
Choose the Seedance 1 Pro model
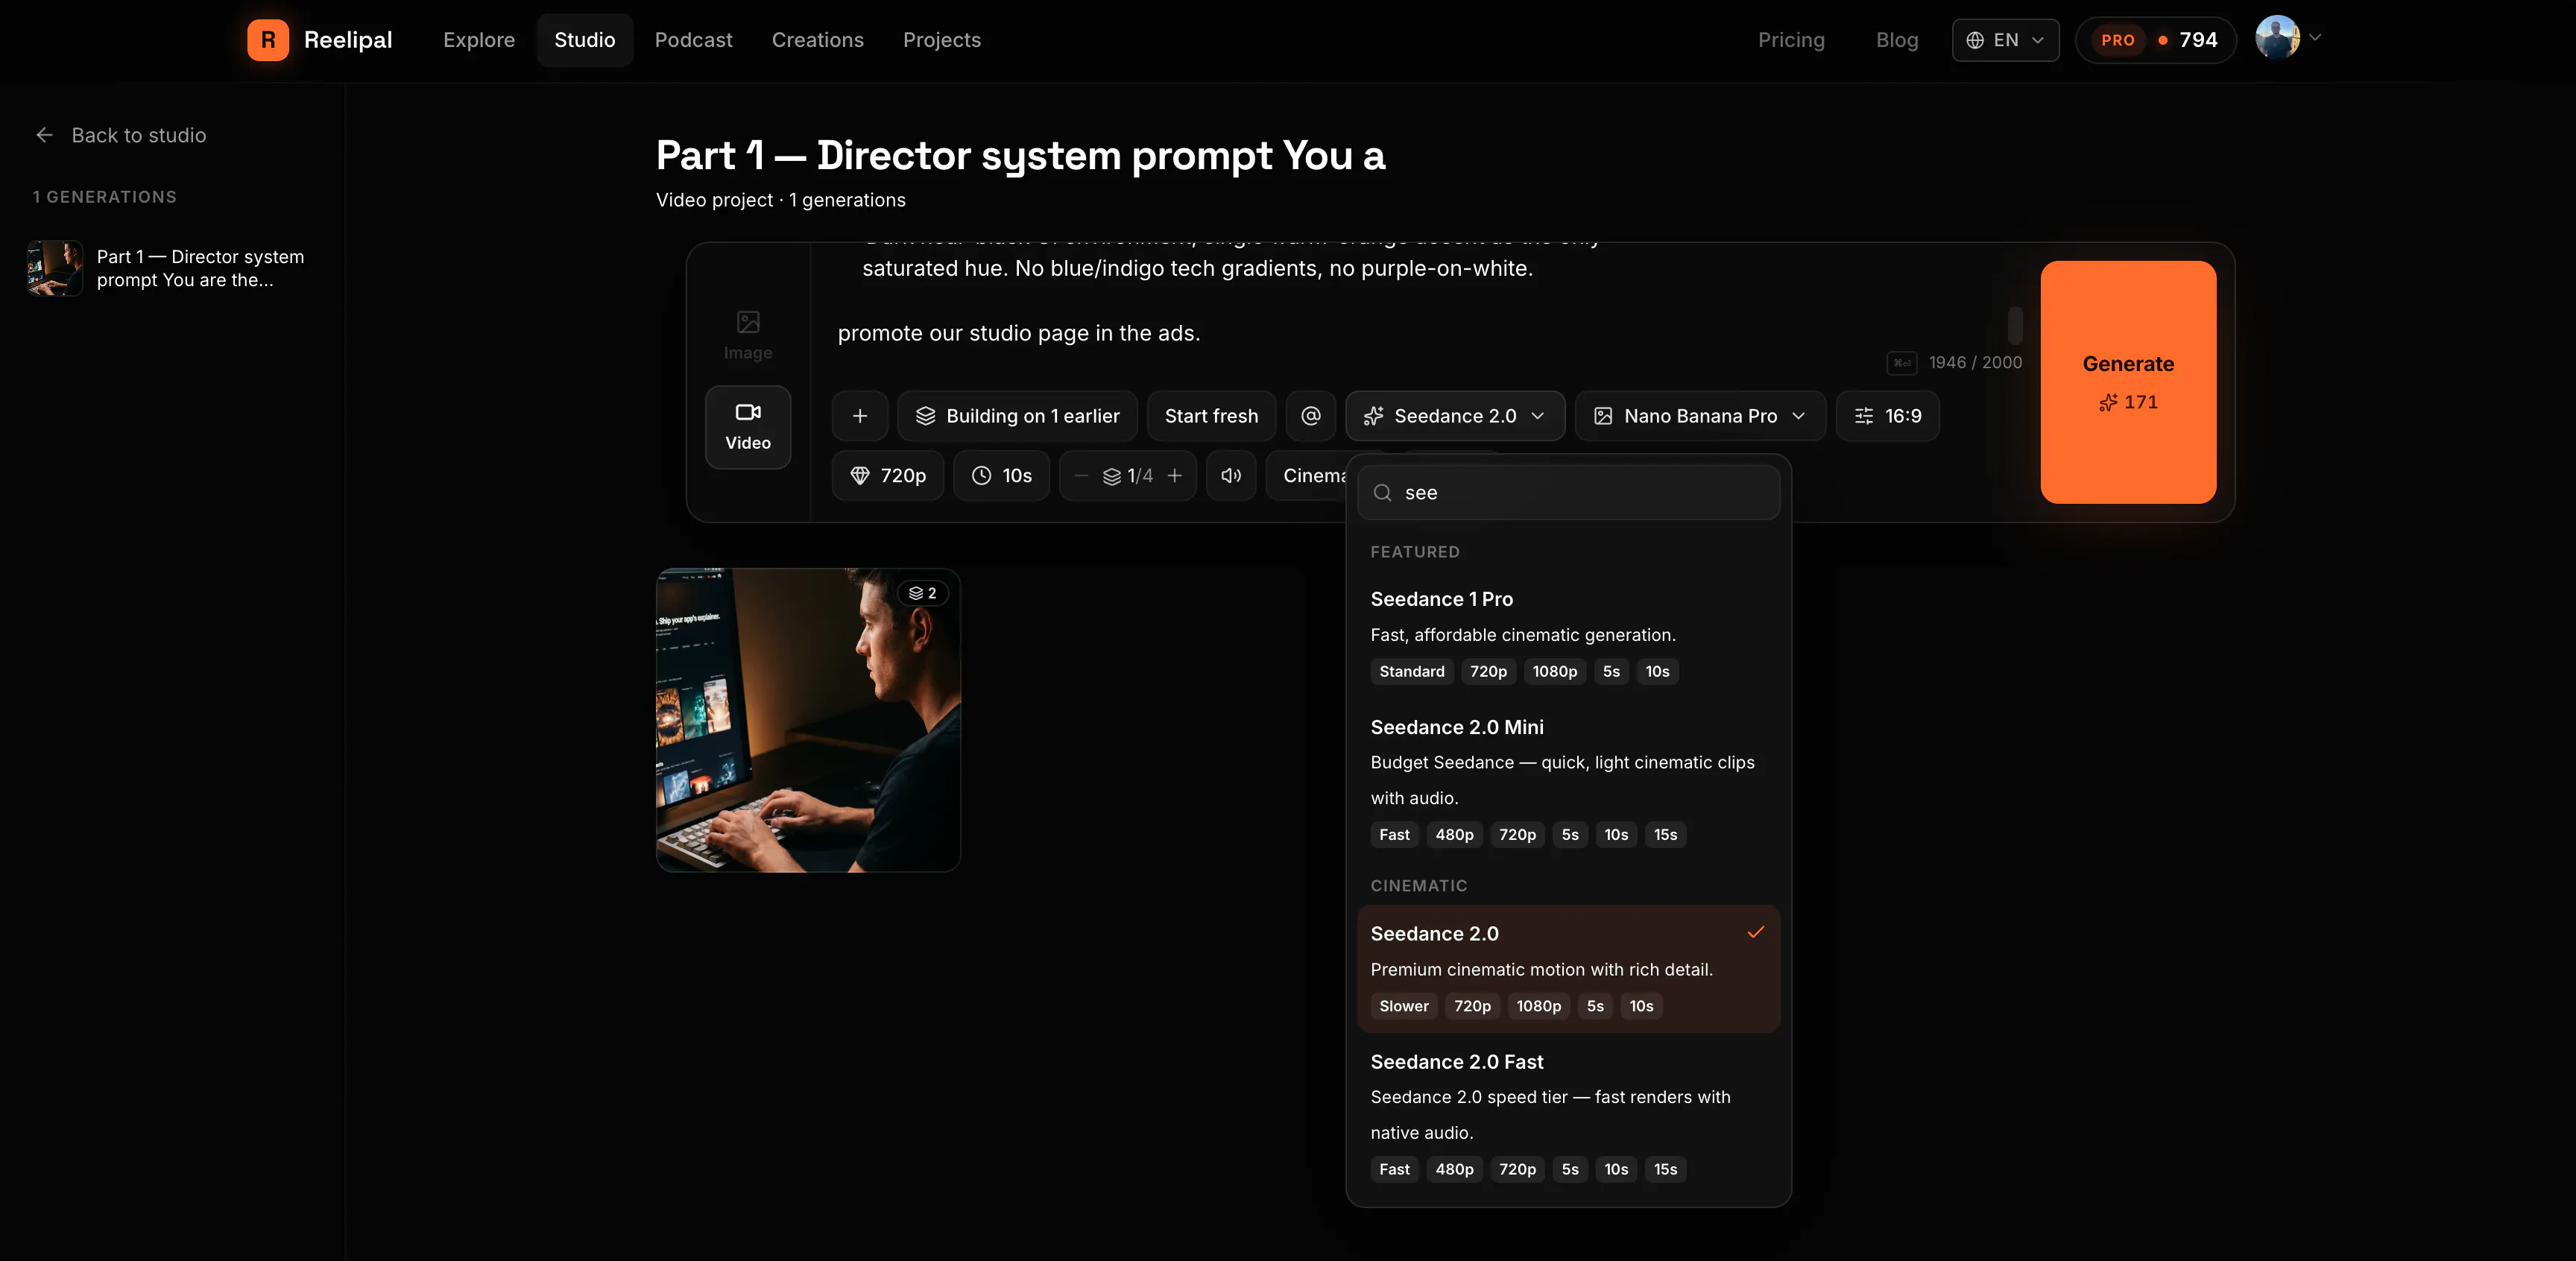pyautogui.click(x=1568, y=634)
